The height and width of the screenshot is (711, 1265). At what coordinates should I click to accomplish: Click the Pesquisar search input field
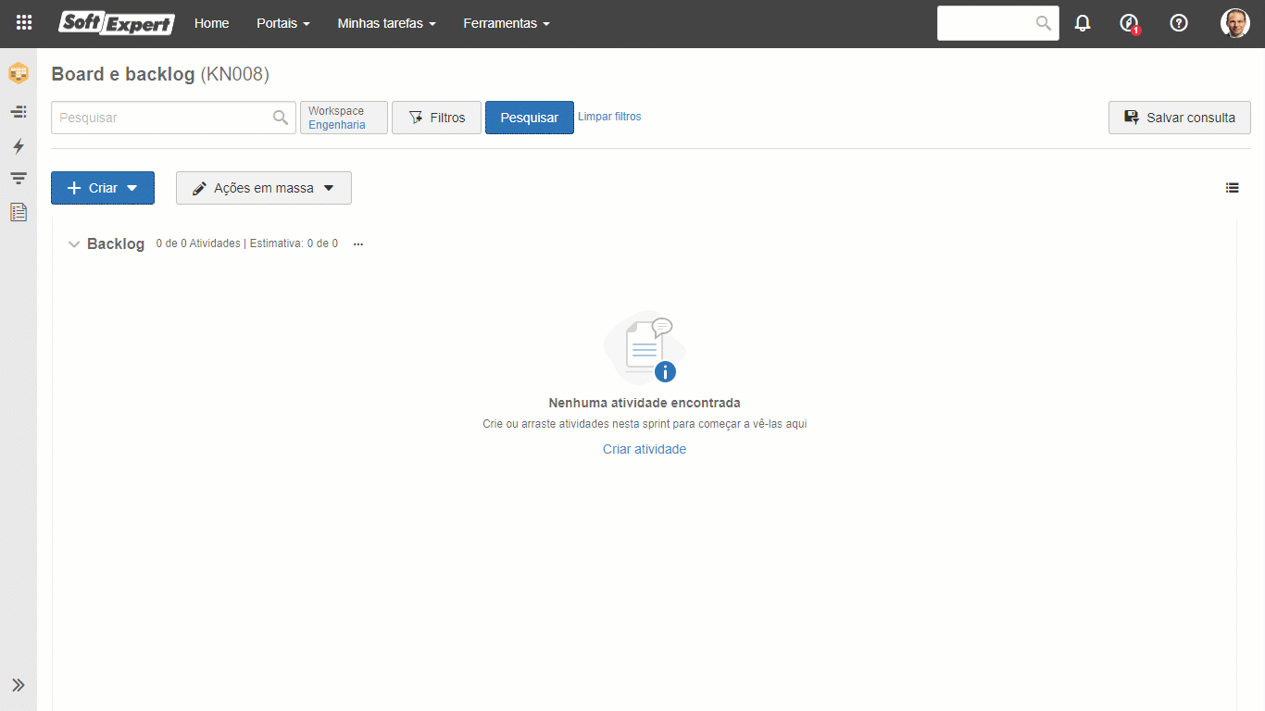click(162, 118)
